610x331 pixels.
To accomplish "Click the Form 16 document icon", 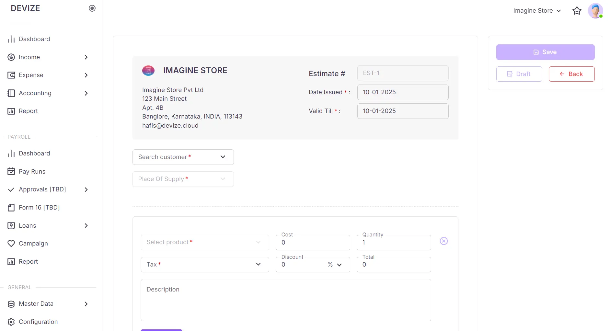I will [11, 208].
